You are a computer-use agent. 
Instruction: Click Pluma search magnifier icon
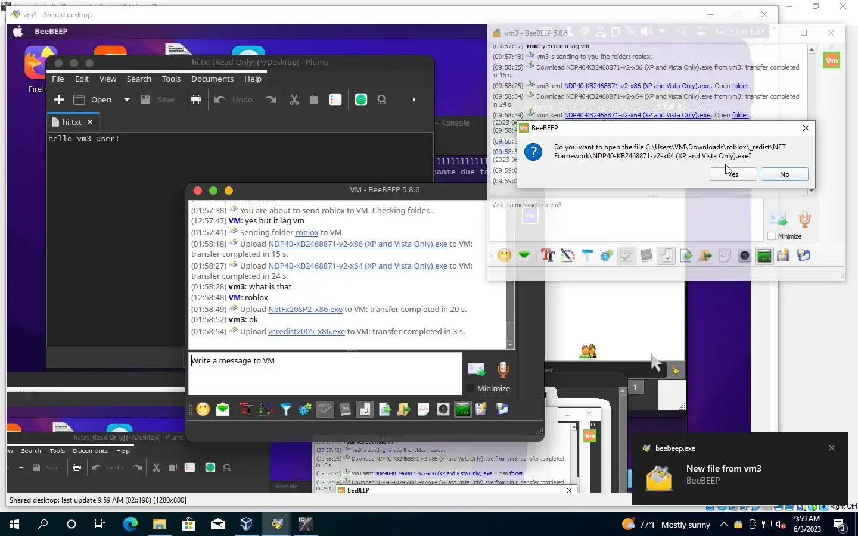(382, 99)
